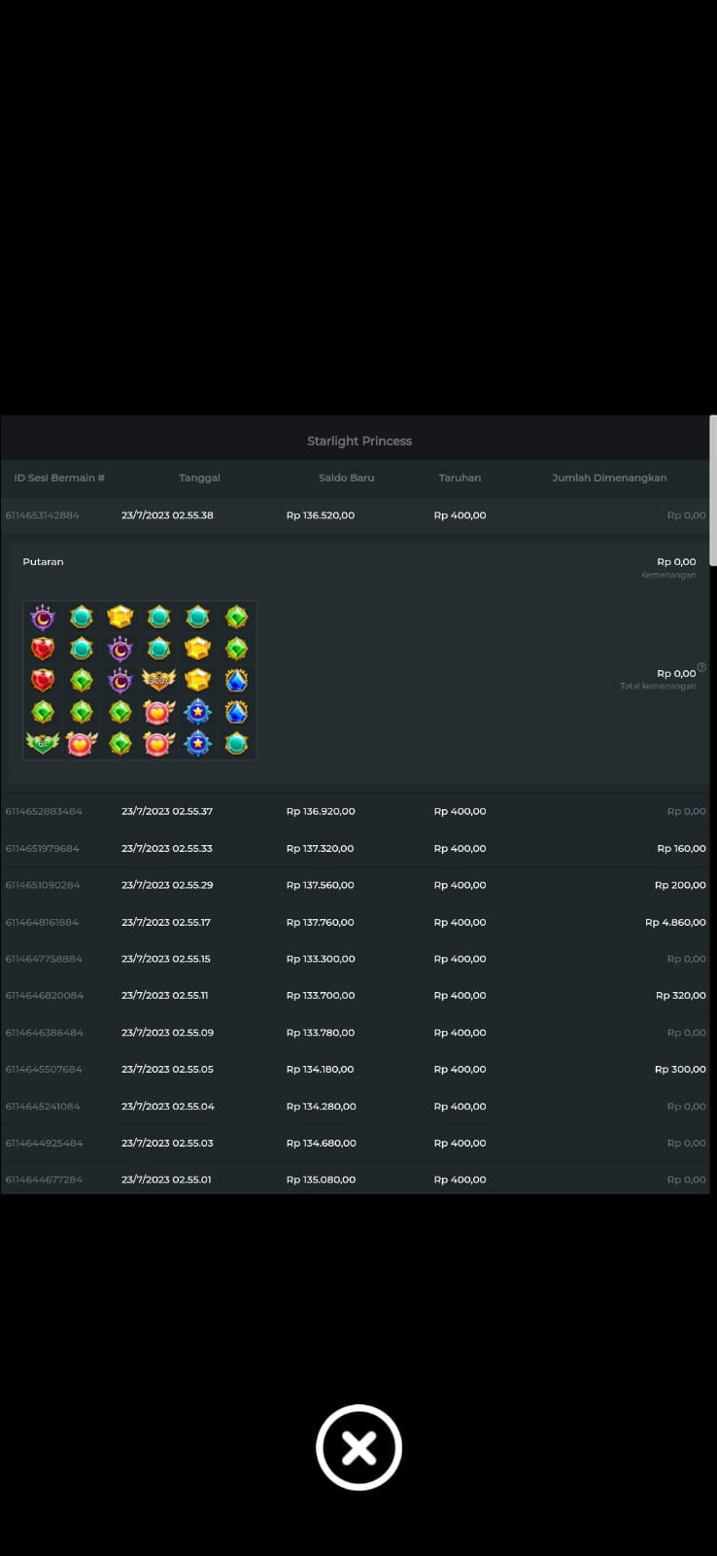Click the Putaran label
Image resolution: width=717 pixels, height=1556 pixels.
pyautogui.click(x=43, y=562)
